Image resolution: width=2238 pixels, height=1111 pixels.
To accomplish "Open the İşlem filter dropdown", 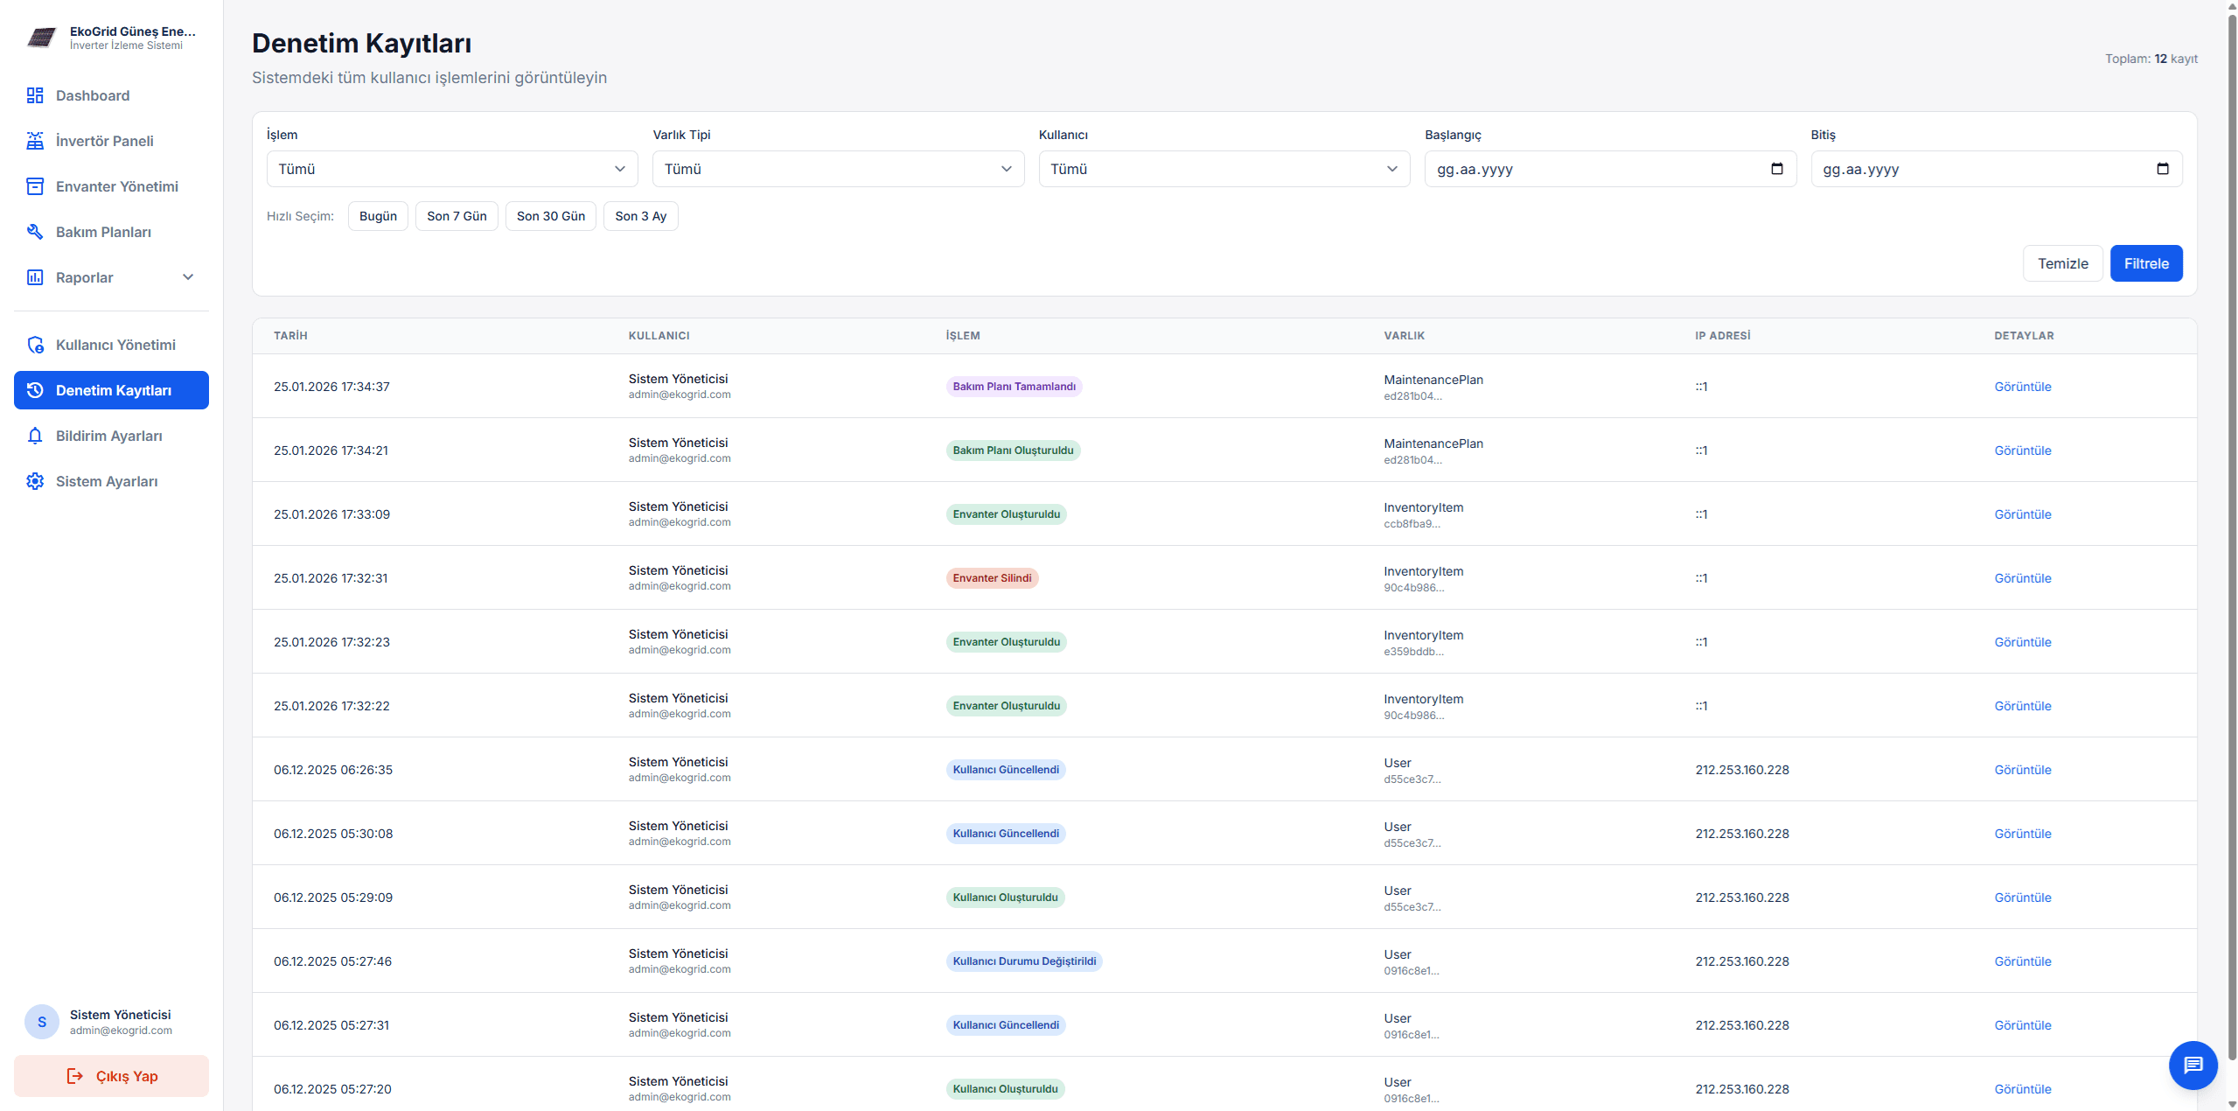I will (x=451, y=169).
